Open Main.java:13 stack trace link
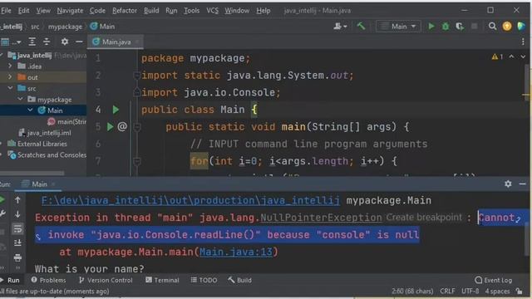This screenshot has width=532, height=299. pyautogui.click(x=236, y=252)
